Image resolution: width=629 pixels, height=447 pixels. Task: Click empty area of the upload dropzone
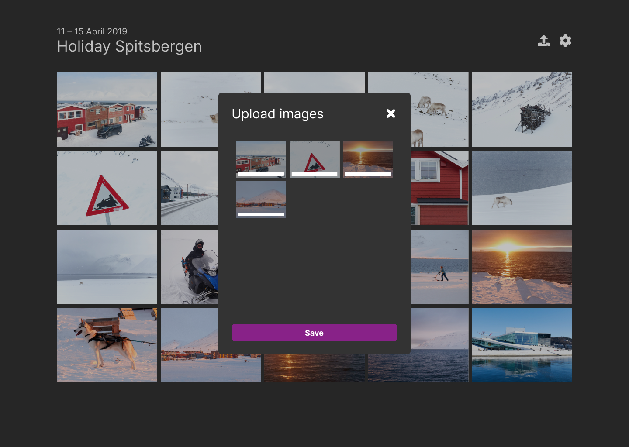coord(314,266)
